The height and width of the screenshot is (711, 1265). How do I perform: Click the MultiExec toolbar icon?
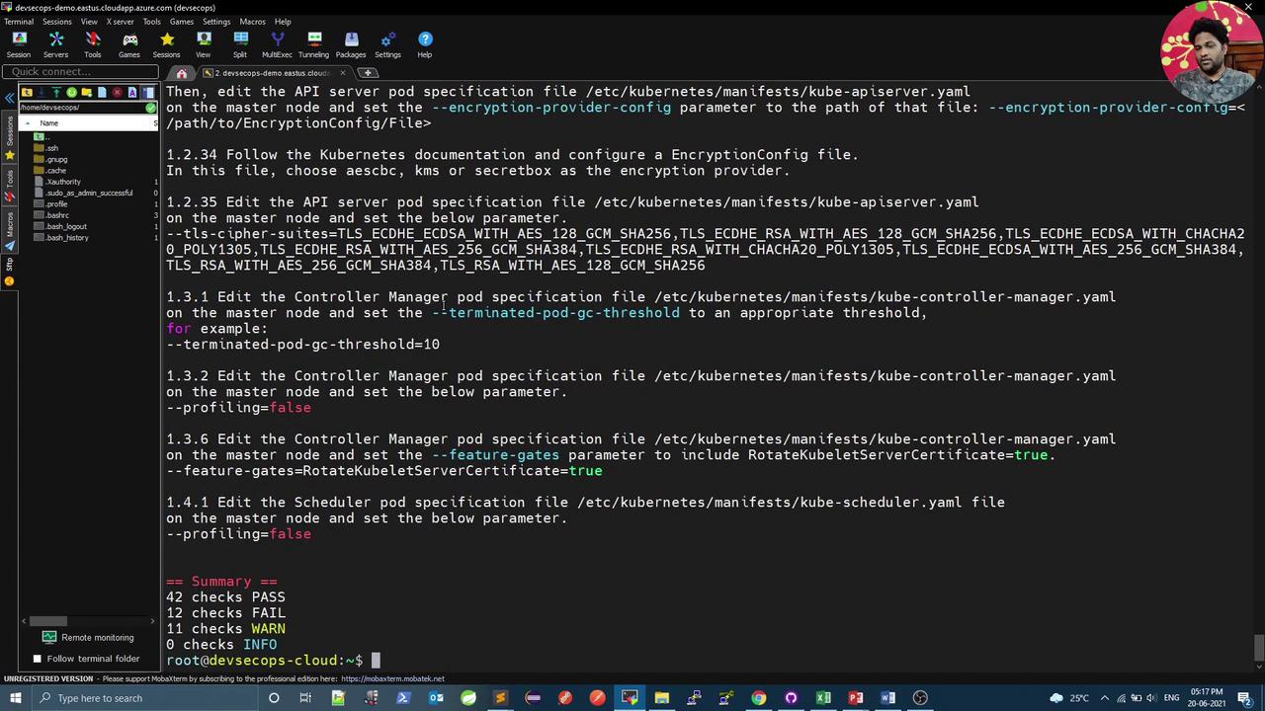point(277,43)
